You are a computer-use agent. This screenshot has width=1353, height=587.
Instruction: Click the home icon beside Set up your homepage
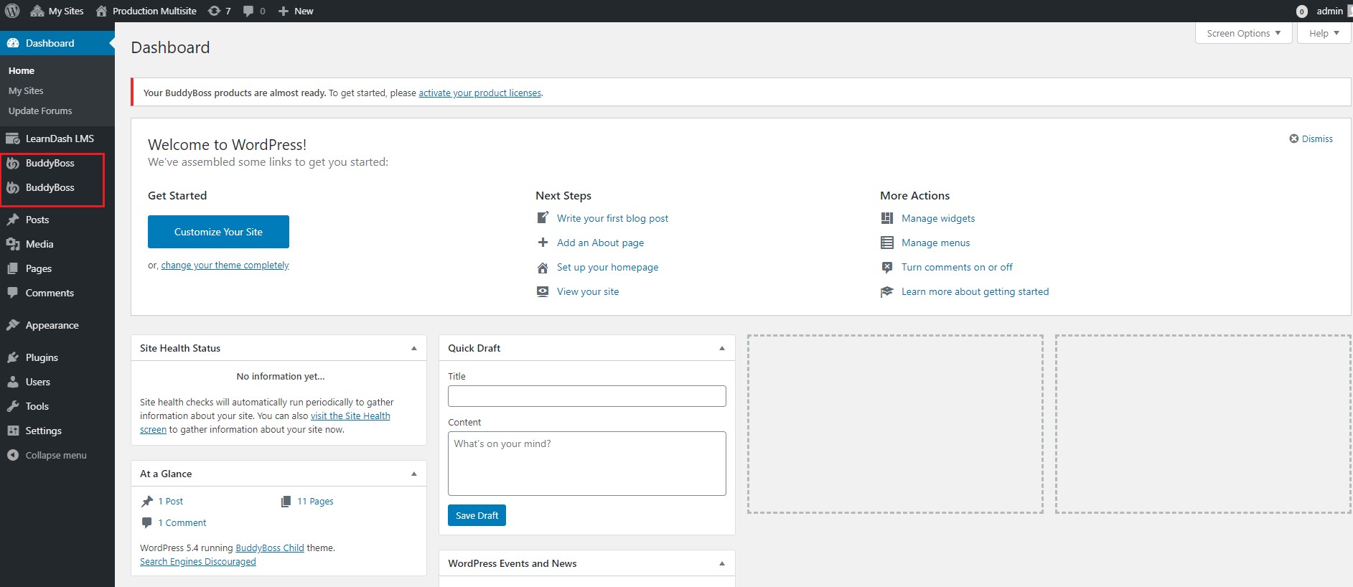click(543, 267)
